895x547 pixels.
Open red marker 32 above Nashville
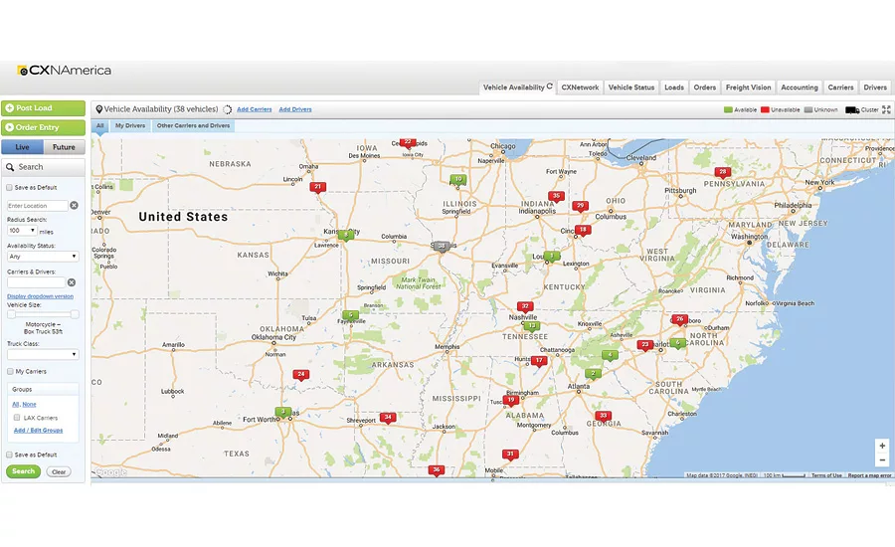pos(525,307)
